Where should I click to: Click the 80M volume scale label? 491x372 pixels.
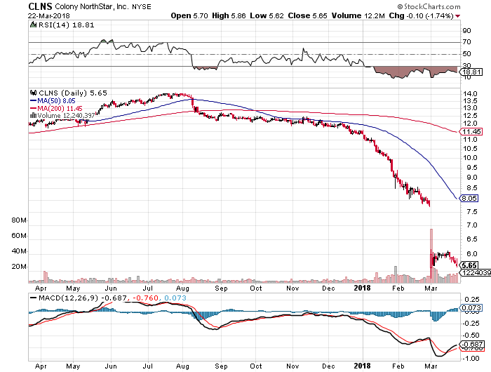pyautogui.click(x=19, y=220)
